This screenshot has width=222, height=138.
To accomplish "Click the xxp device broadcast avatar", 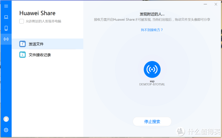I will pyautogui.click(x=152, y=69).
